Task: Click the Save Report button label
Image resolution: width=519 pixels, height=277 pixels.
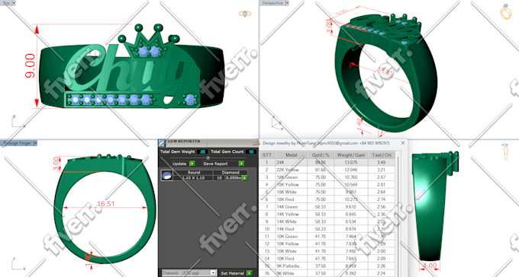Action: coord(215,164)
